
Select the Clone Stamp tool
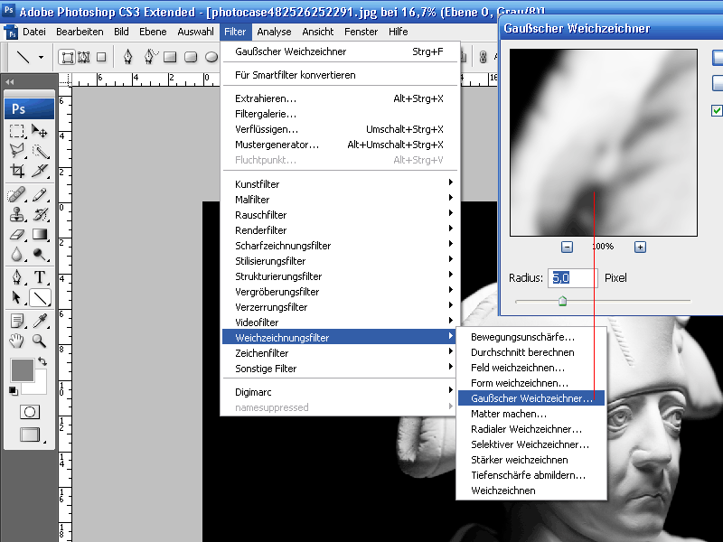pos(17,214)
